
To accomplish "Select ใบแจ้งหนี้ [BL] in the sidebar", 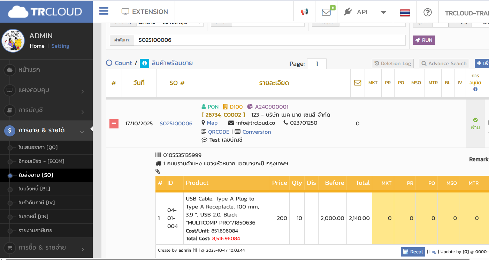I will click(34, 189).
